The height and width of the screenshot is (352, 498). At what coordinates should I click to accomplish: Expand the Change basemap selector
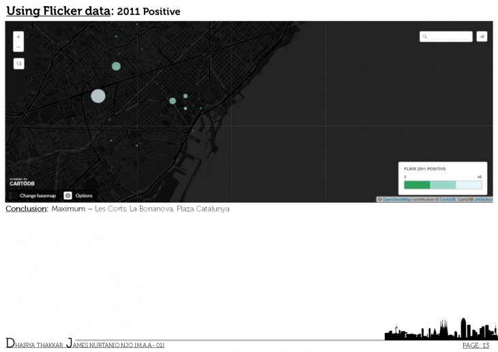click(37, 195)
